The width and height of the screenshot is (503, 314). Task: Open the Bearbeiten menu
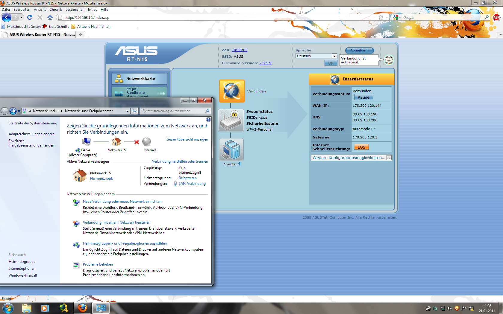click(22, 10)
